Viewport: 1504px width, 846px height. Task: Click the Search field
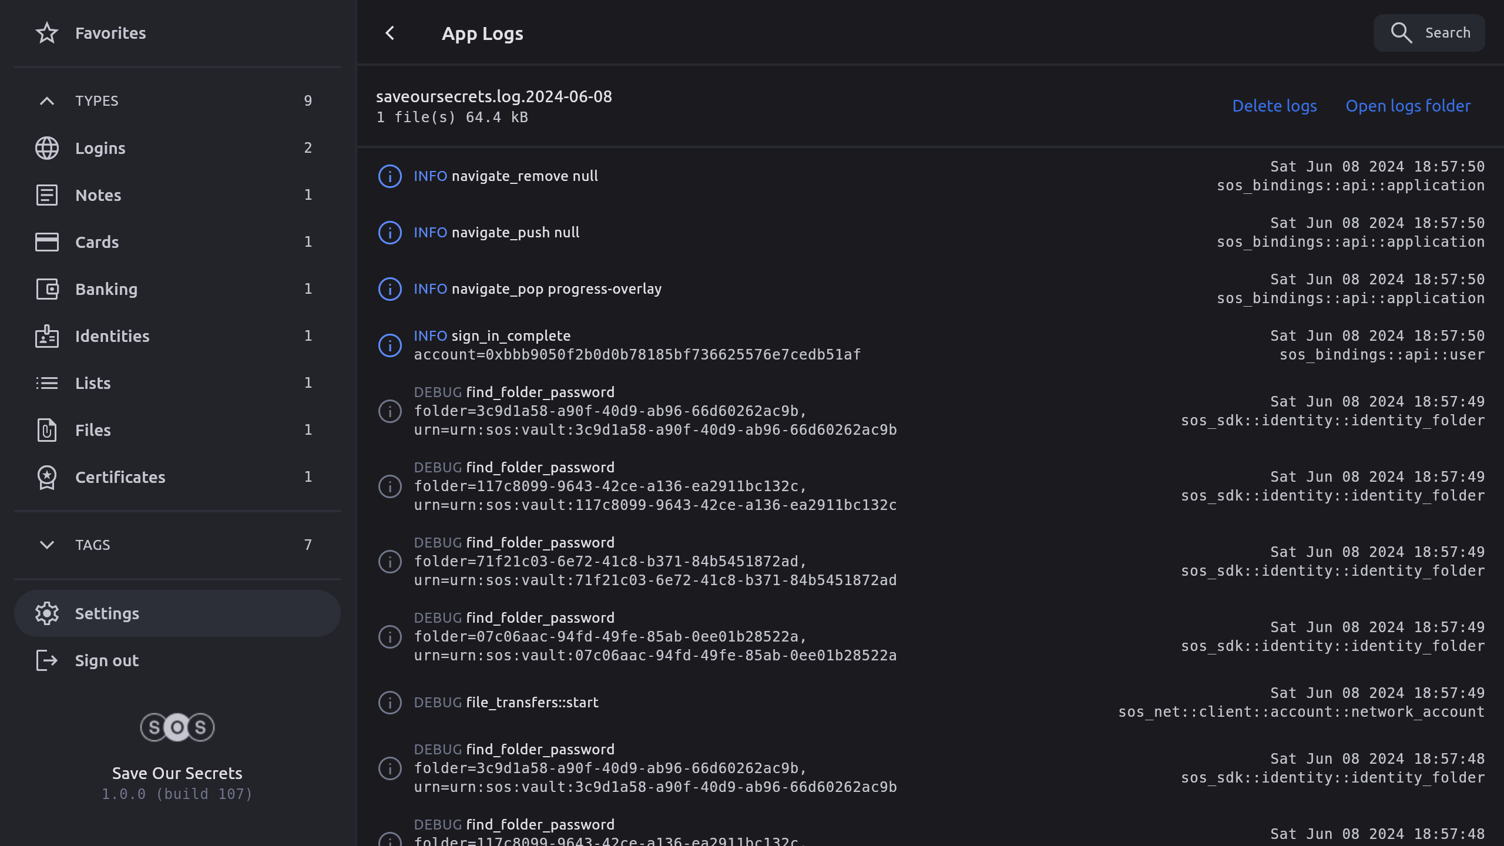[1429, 33]
